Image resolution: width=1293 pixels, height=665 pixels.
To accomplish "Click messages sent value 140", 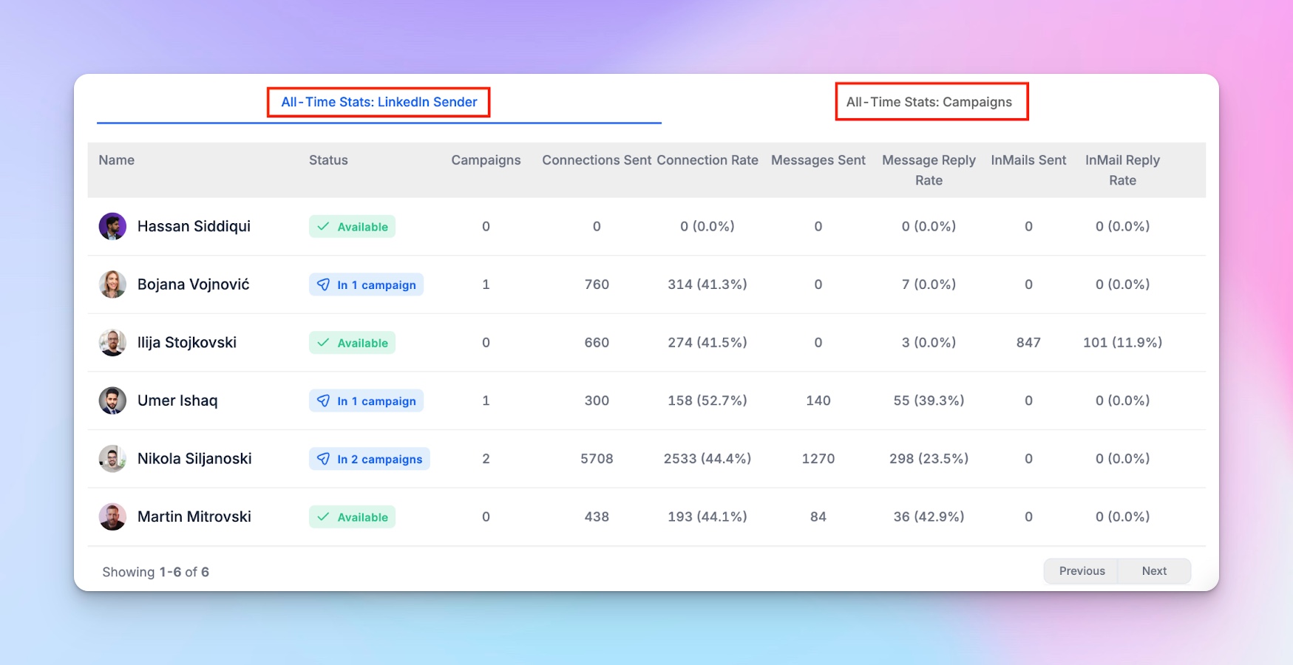I will coord(818,400).
